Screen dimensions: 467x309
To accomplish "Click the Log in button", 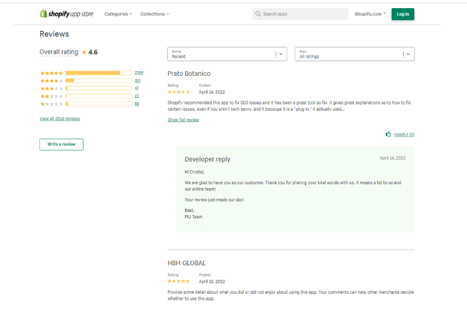I will point(403,14).
